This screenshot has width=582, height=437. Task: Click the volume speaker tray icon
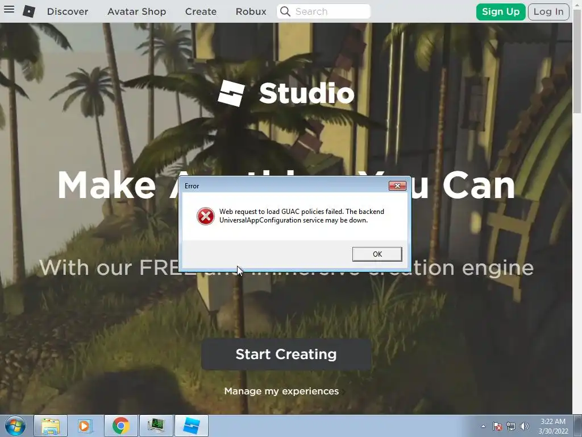click(x=525, y=426)
